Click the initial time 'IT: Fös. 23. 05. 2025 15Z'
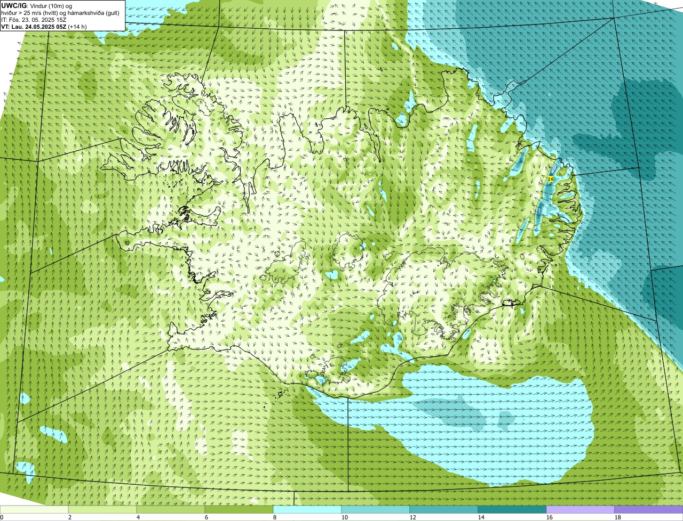Viewport: 683px width, 521px height. (34, 20)
